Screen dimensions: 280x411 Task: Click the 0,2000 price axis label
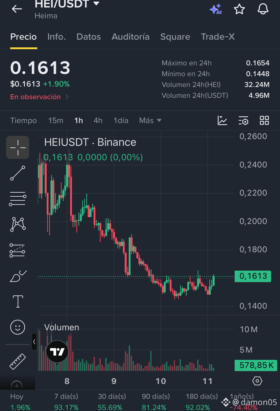(253, 221)
